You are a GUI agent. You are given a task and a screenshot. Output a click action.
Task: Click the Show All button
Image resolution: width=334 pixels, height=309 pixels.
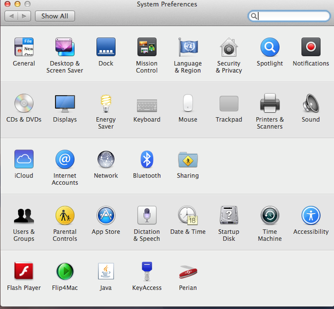55,16
